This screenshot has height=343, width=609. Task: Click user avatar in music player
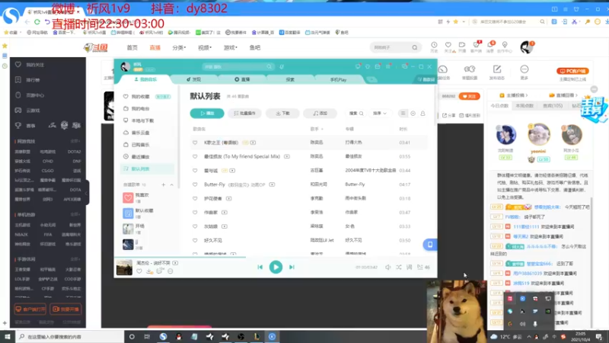point(125,67)
